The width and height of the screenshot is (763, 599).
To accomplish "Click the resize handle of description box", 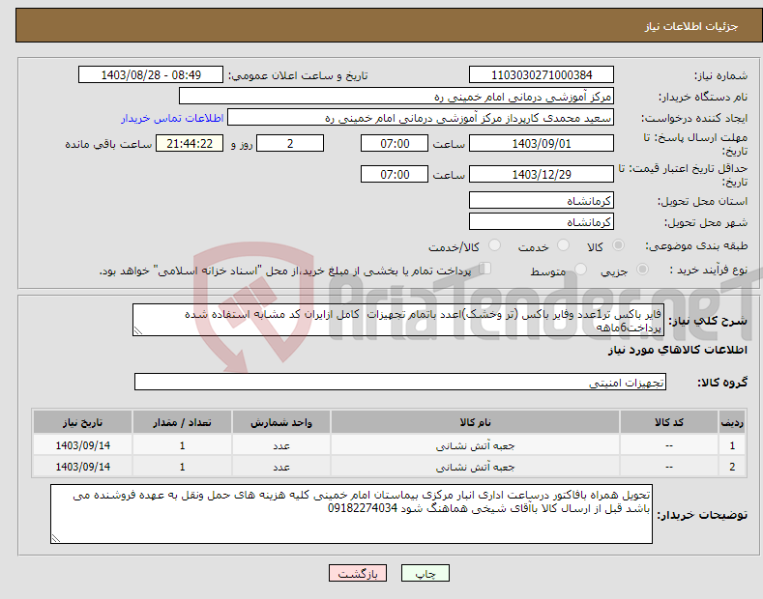I will click(x=138, y=330).
